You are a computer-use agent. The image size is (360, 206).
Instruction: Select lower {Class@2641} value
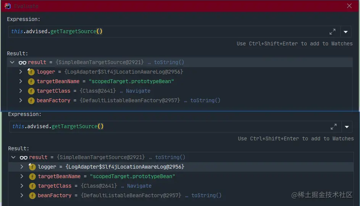(x=99, y=185)
